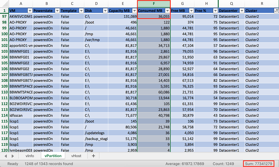
Task: Open the Capacity MB filter dropdown
Action: pos(134,11)
